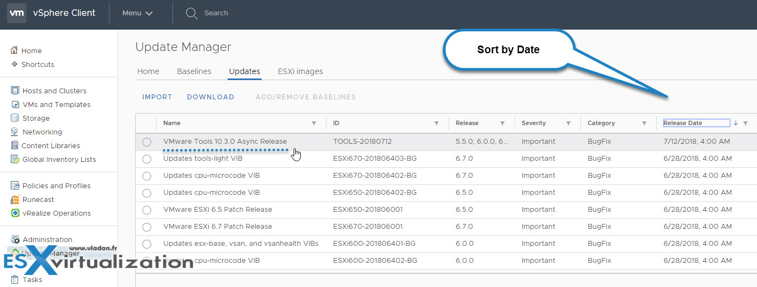This screenshot has width=757, height=287.
Task: Click the ESXi600-201806402-BG ID cell
Action: coord(374,261)
